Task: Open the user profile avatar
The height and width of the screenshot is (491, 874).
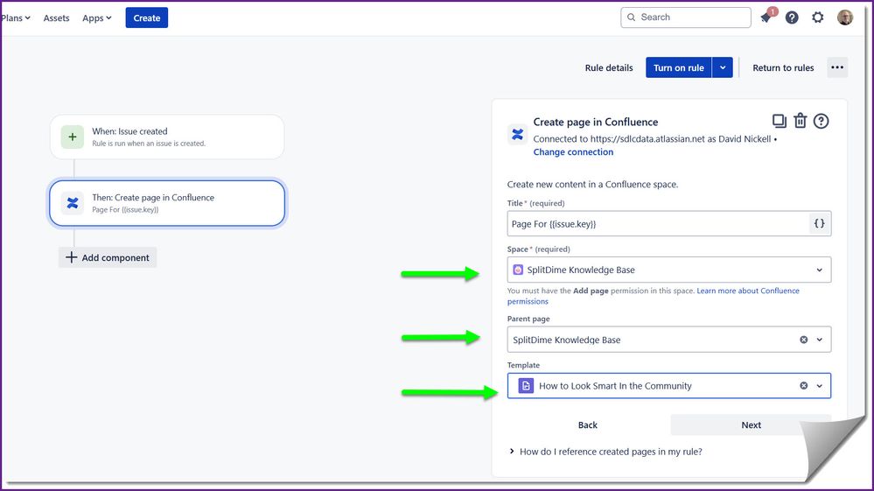Action: pyautogui.click(x=845, y=18)
